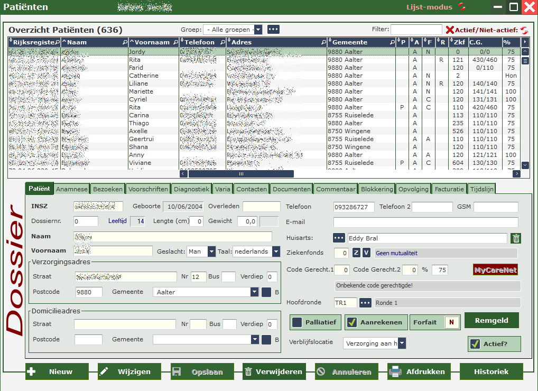Expand the Groep dropdown

[258, 30]
